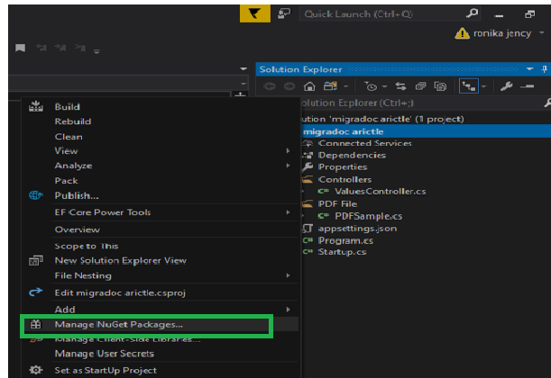Open Startup.cs in Solution Explorer
This screenshot has width=551, height=378.
tap(342, 252)
